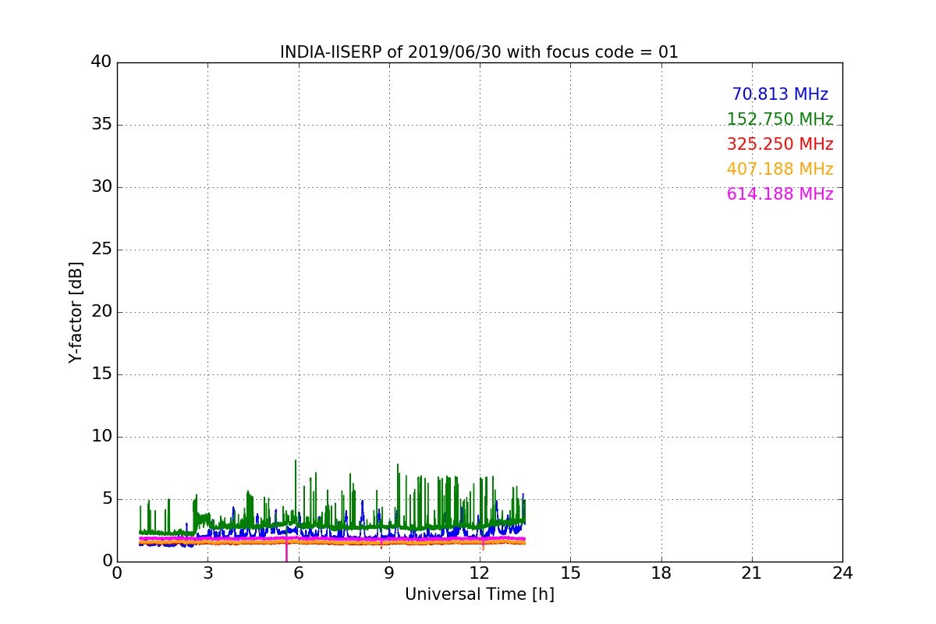Click y-axis tick label 35
The image size is (936, 624).
coord(101,125)
